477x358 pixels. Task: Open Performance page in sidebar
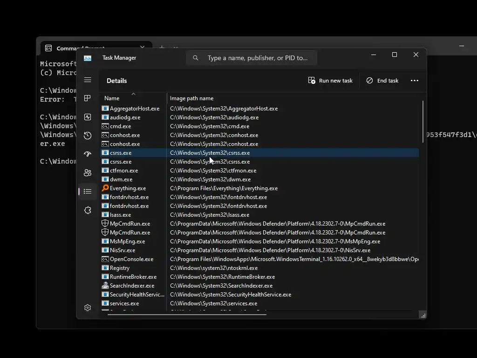[88, 117]
